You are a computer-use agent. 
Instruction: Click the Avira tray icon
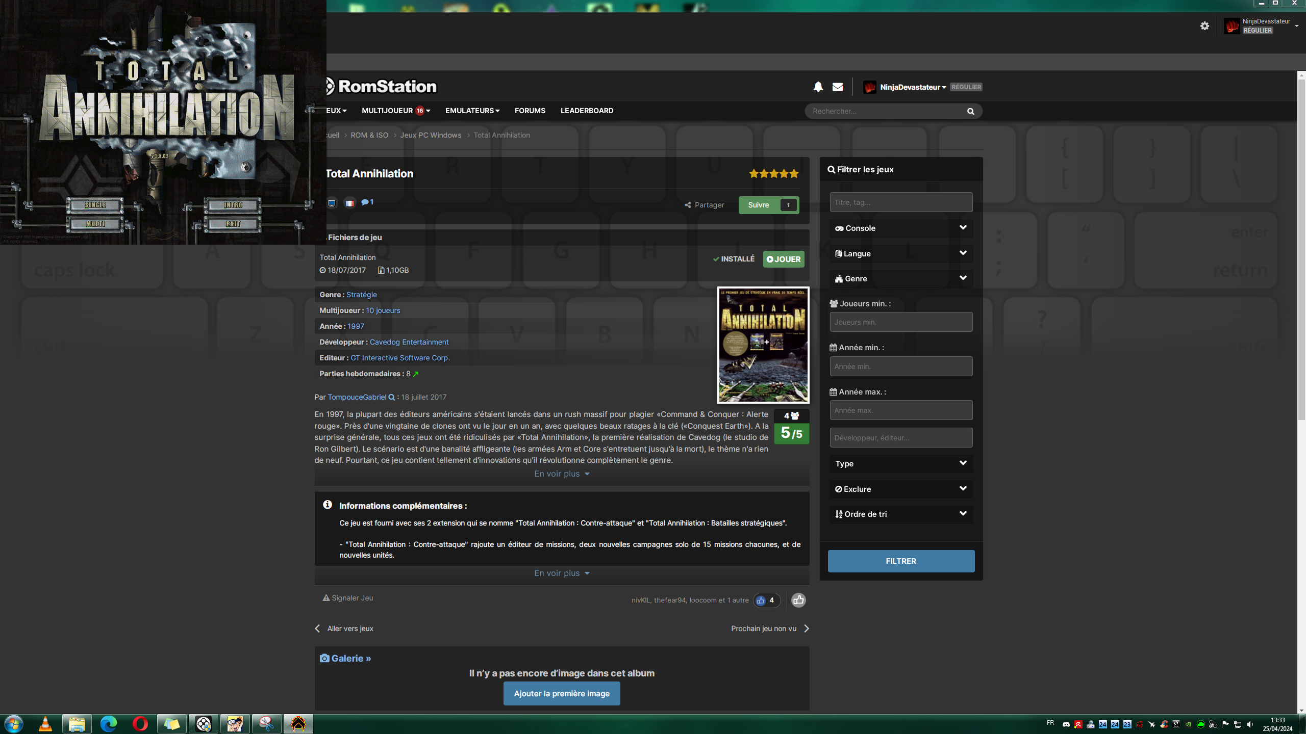[1078, 724]
